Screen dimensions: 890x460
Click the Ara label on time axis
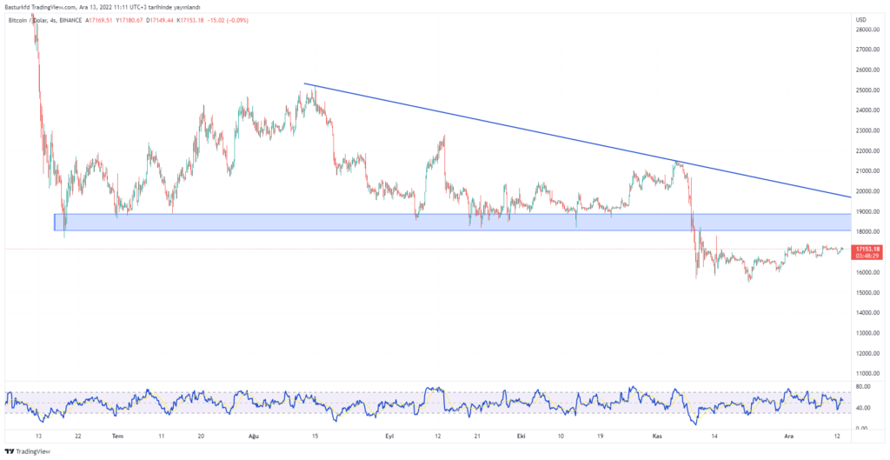[x=787, y=437]
